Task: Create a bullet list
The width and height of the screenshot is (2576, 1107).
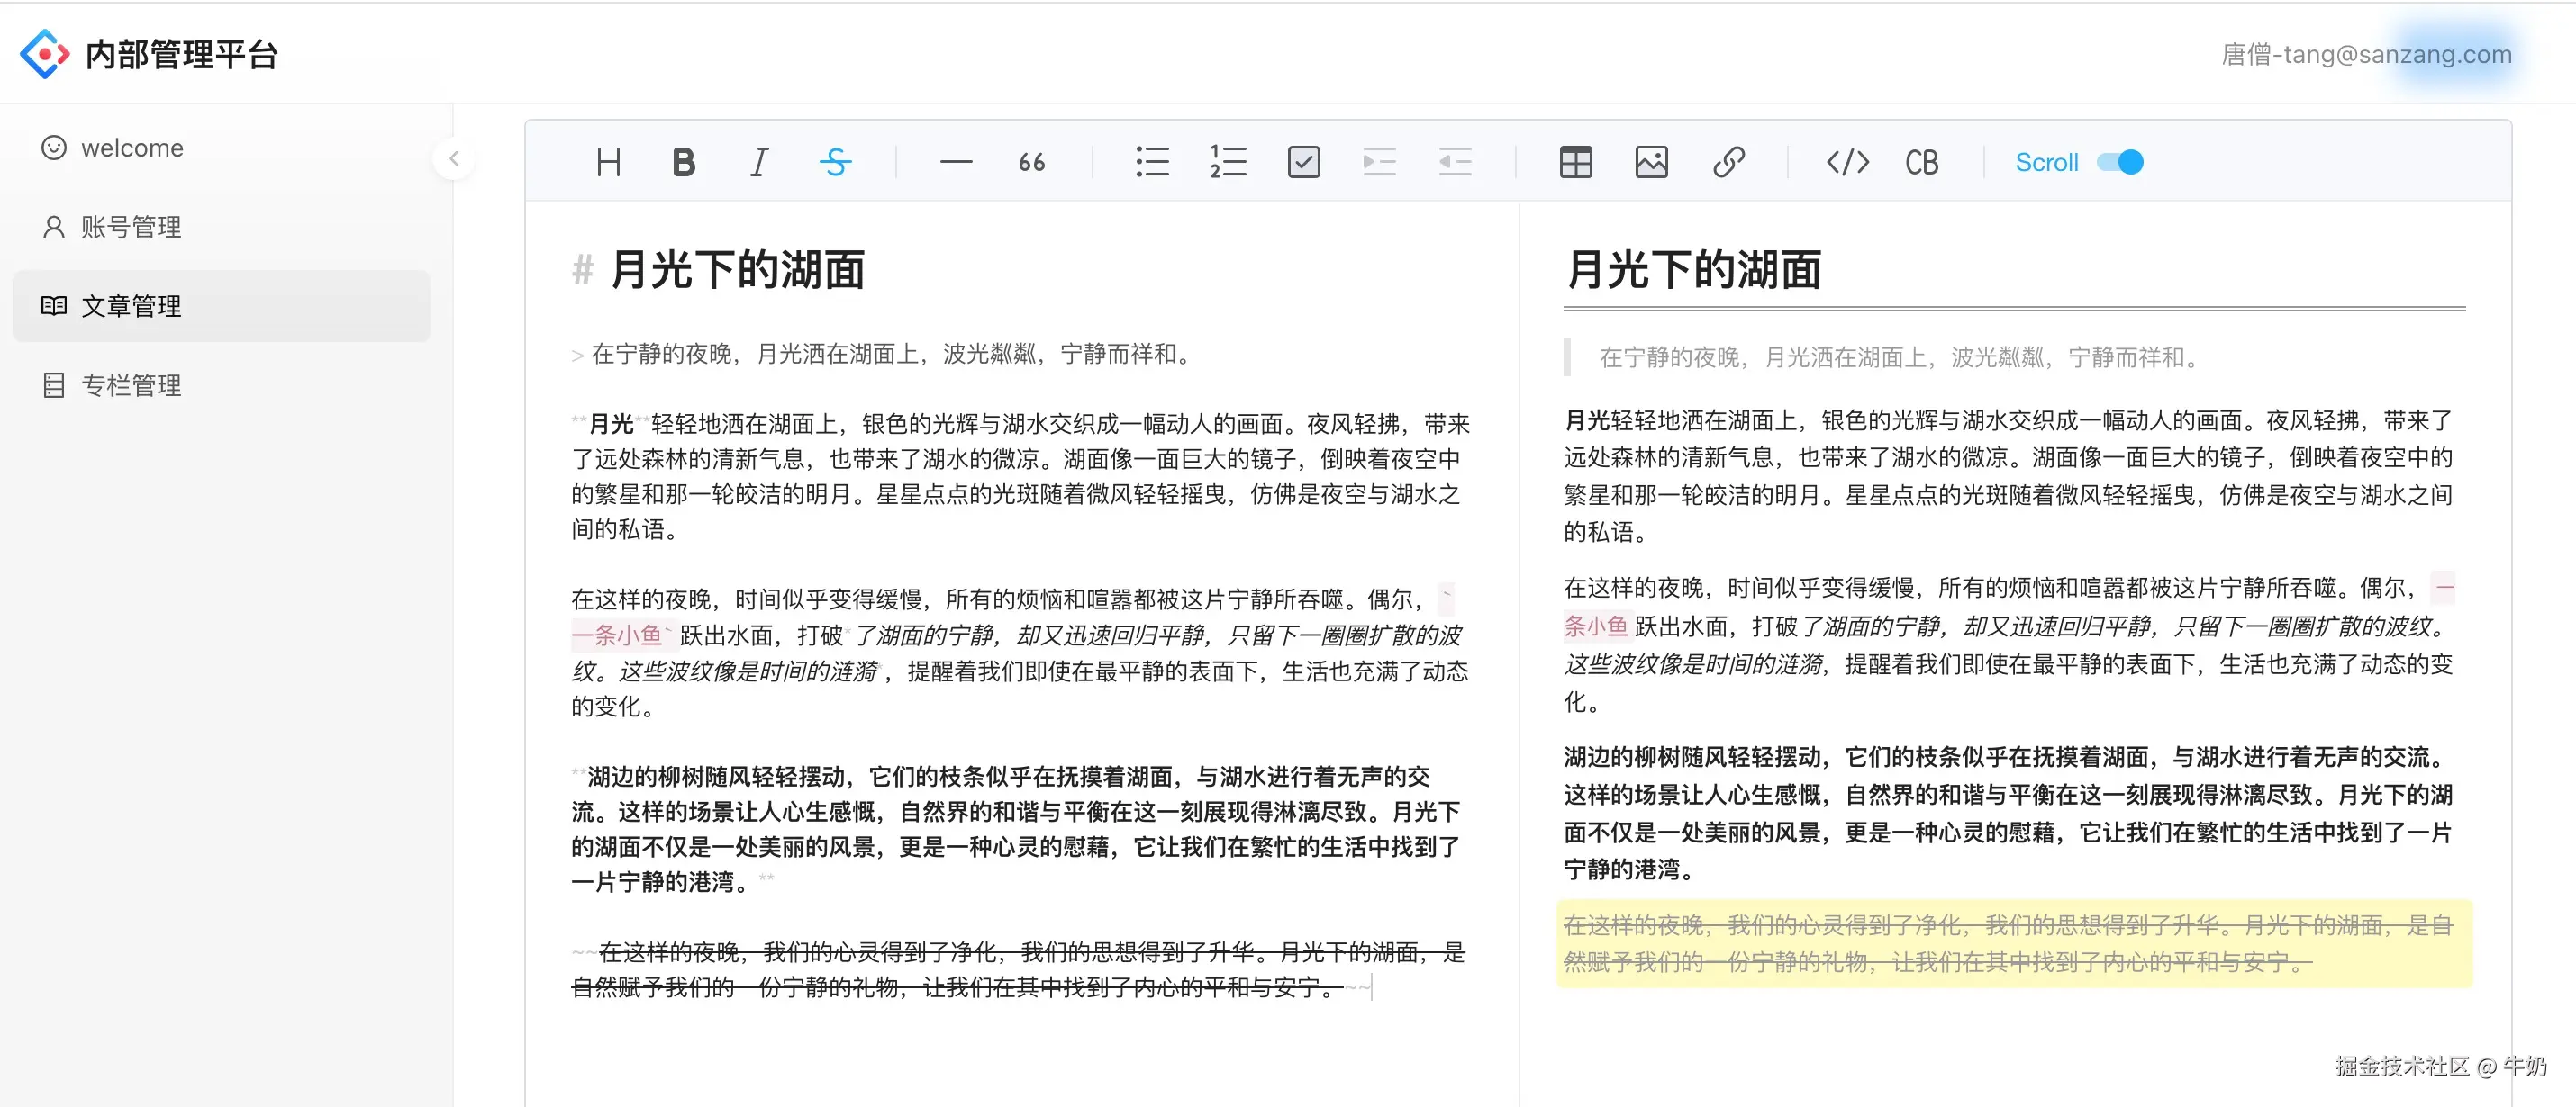Action: pos(1152,162)
